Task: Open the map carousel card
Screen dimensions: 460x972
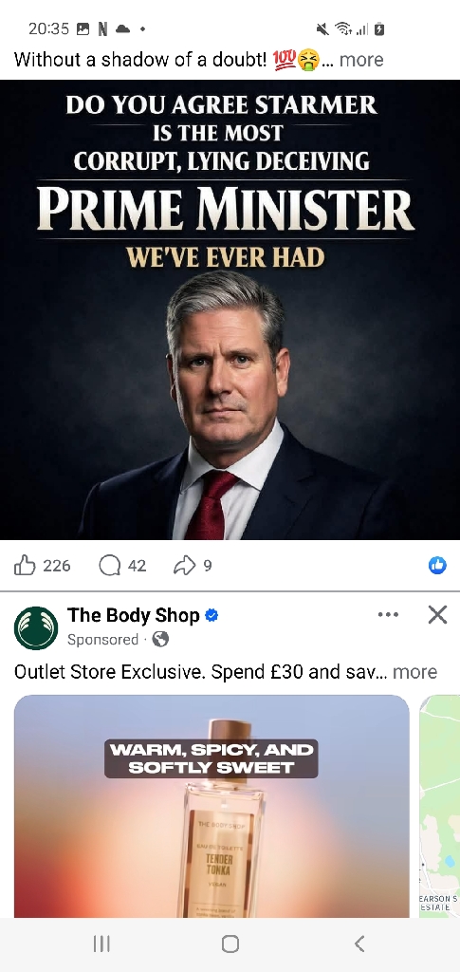Action: coord(439,806)
